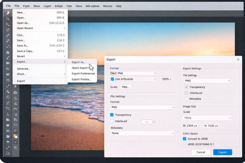Open the Loyen menu
The image size is (245, 163).
tap(47, 6)
